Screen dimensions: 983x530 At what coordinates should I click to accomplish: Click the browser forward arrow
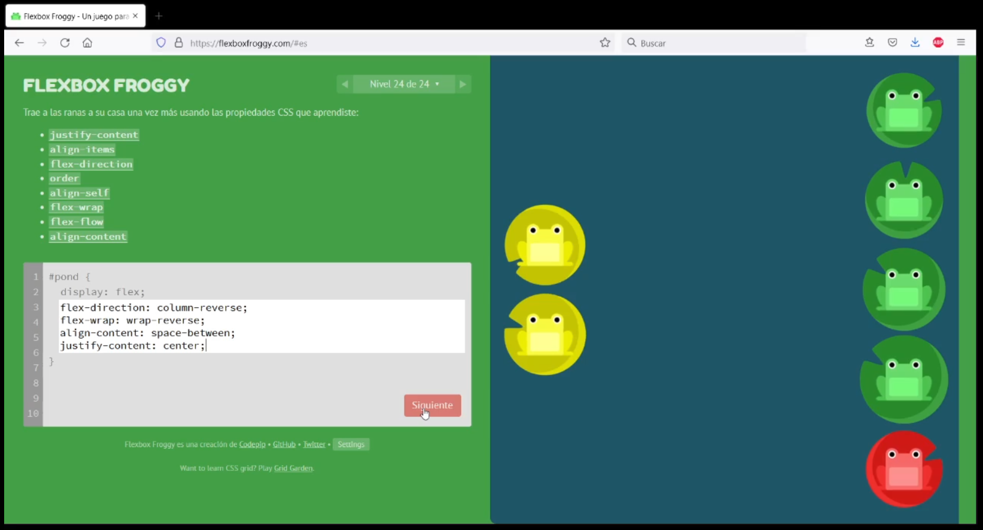pyautogui.click(x=42, y=43)
